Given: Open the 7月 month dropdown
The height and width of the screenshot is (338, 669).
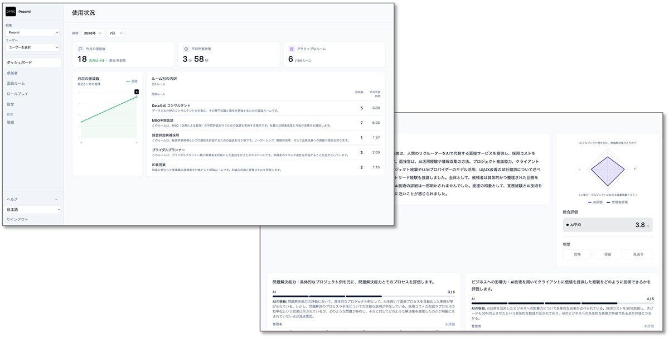Looking at the screenshot, I should tap(116, 33).
